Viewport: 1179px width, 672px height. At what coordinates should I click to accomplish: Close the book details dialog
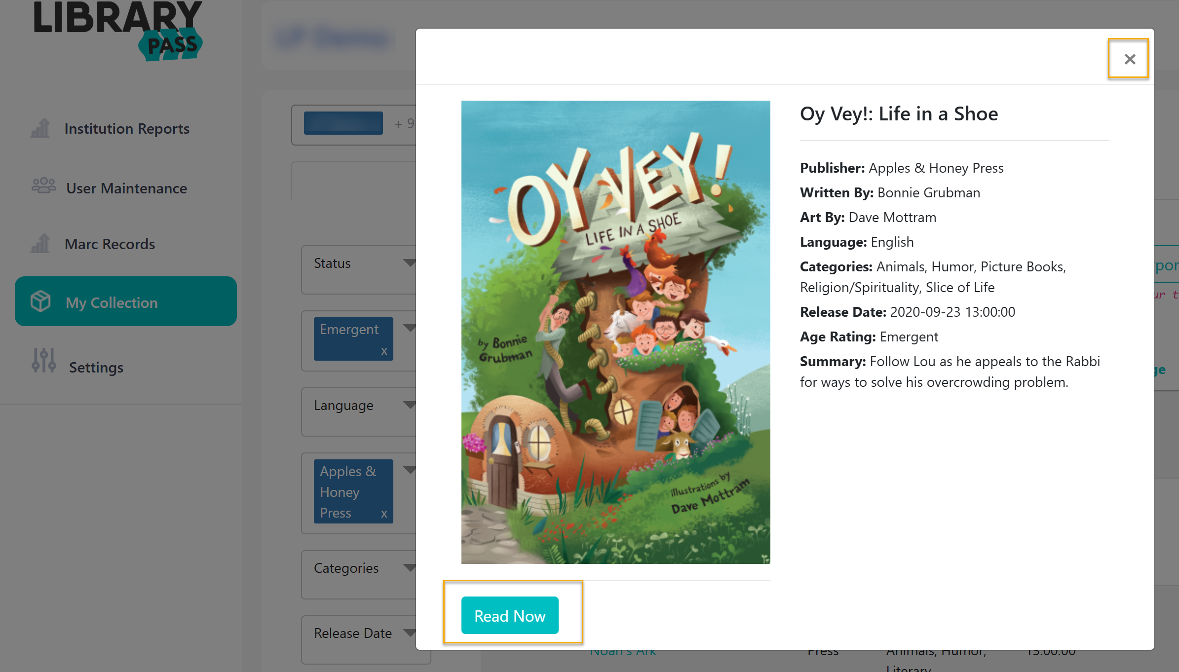click(x=1129, y=59)
